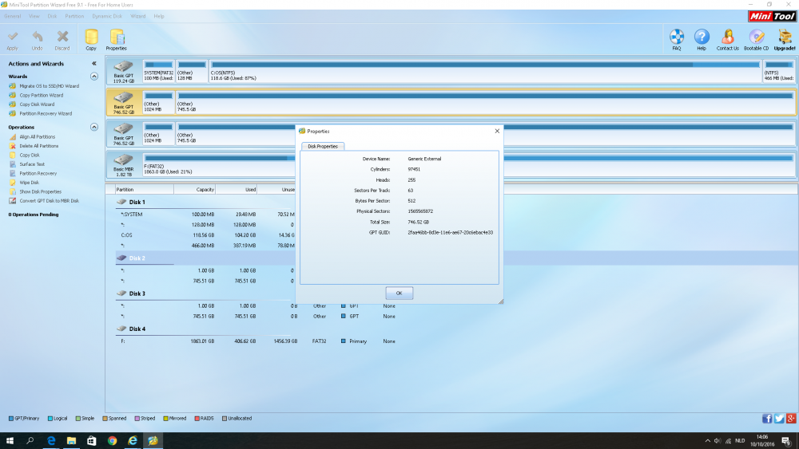Image resolution: width=799 pixels, height=449 pixels.
Task: Click the Properties toolbar icon
Action: pyautogui.click(x=117, y=38)
